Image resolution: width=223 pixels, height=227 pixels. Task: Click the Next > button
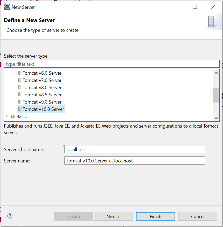[x=113, y=216]
